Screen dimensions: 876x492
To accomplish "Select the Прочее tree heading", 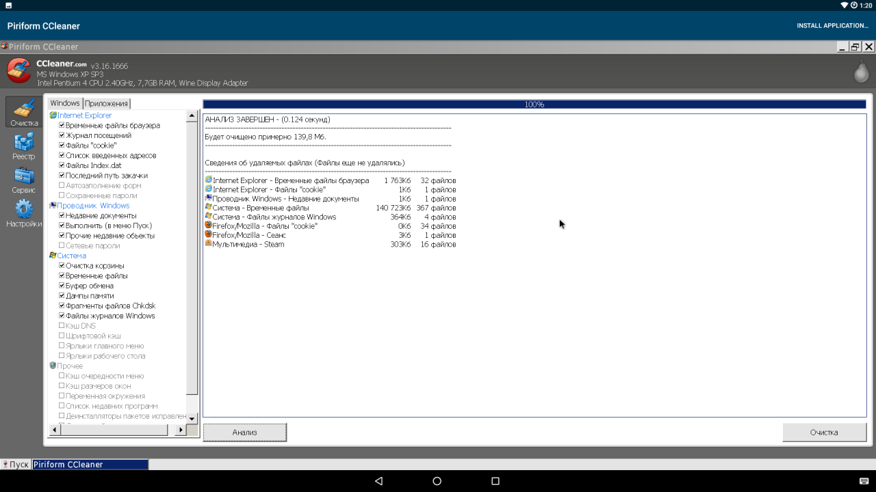I will (70, 366).
